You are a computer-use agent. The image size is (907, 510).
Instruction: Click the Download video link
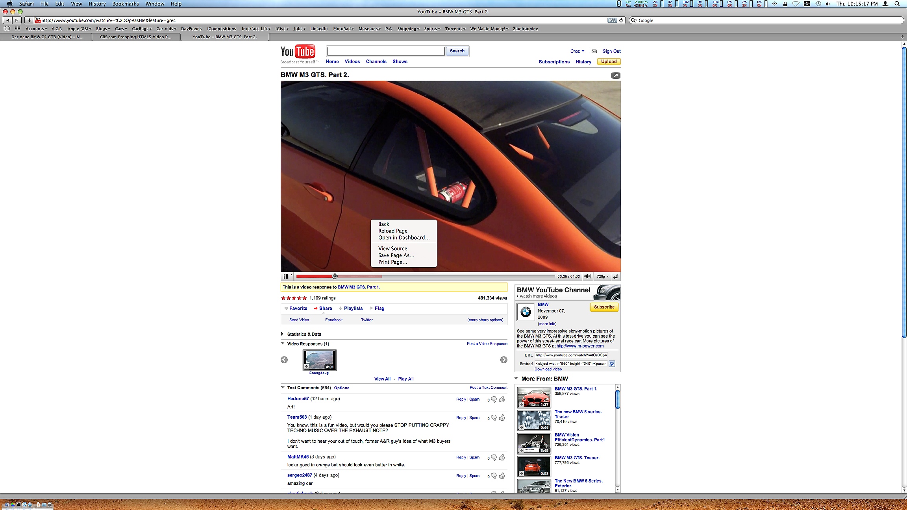[x=548, y=369]
